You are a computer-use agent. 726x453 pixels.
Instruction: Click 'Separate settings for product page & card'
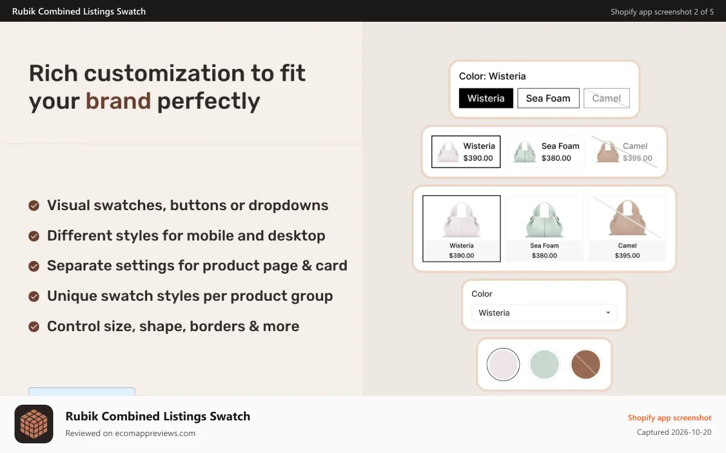[197, 266]
